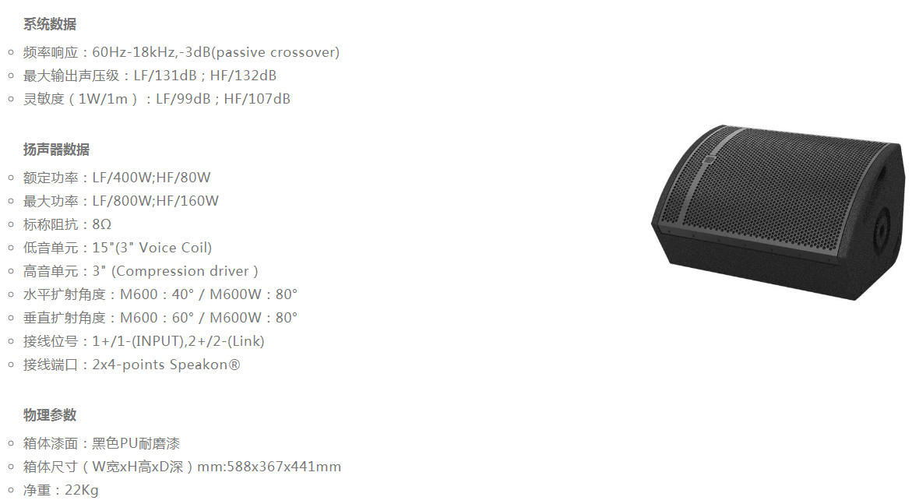The height and width of the screenshot is (504, 912).
Task: Select the 扬声器数据 section heading
Action: coord(56,150)
